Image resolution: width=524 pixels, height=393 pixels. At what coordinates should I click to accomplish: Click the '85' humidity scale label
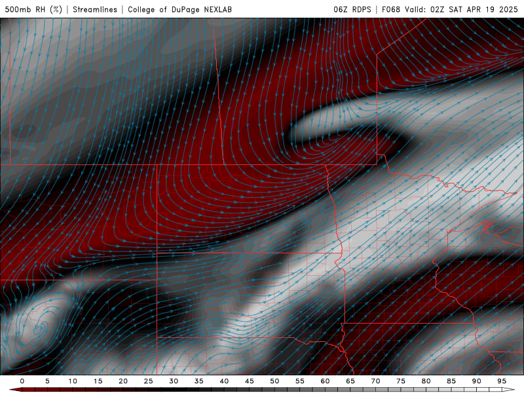pyautogui.click(x=451, y=381)
